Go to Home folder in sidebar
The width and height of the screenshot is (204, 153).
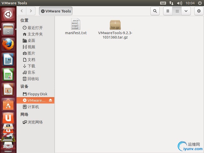(x=35, y=34)
